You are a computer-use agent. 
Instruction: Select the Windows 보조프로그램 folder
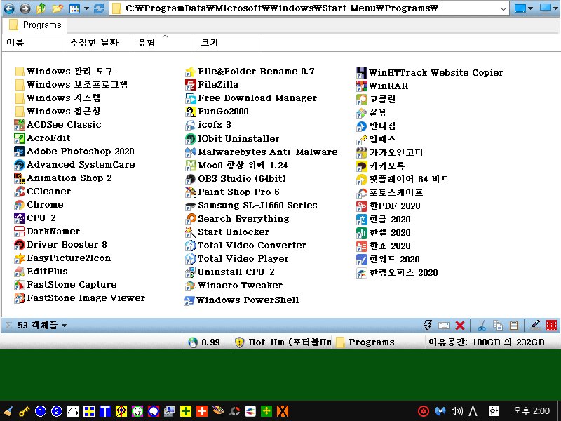coord(72,84)
